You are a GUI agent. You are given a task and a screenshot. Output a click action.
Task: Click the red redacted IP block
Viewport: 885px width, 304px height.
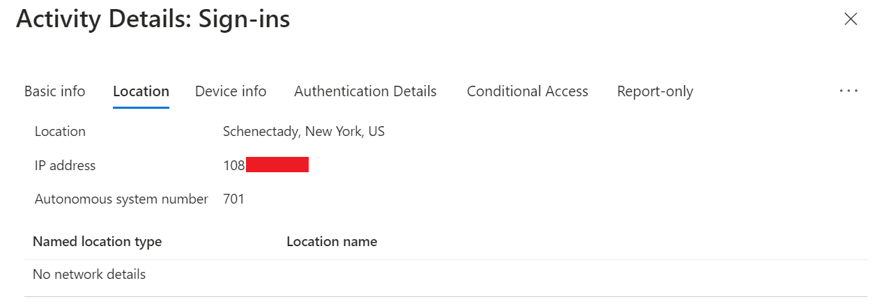[277, 165]
